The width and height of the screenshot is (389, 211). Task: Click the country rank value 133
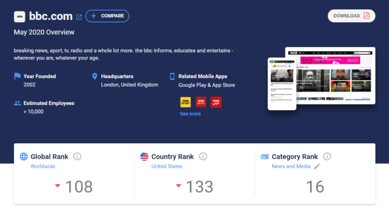tap(200, 187)
